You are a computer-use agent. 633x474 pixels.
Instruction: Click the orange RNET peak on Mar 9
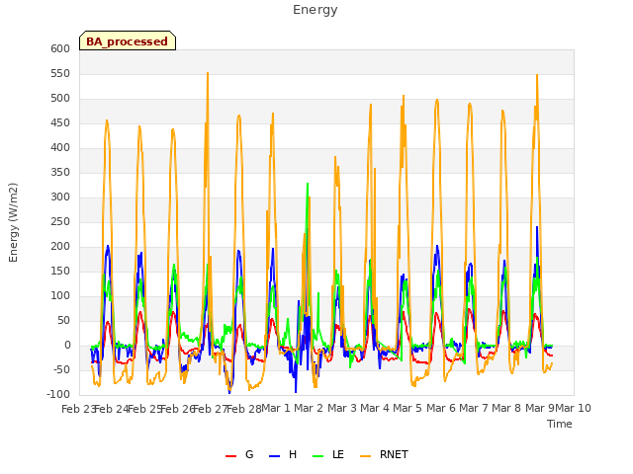coord(537,75)
